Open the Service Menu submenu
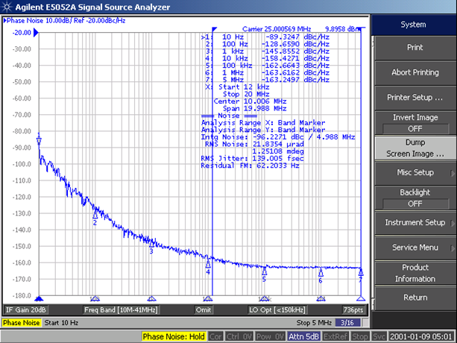Screen dimensions: 457x343 [415, 248]
